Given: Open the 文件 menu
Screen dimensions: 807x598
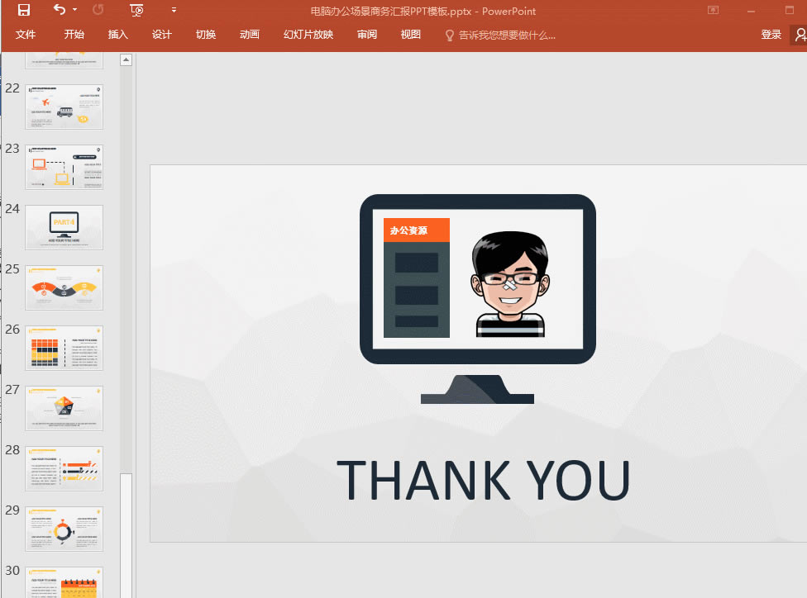Looking at the screenshot, I should [26, 35].
